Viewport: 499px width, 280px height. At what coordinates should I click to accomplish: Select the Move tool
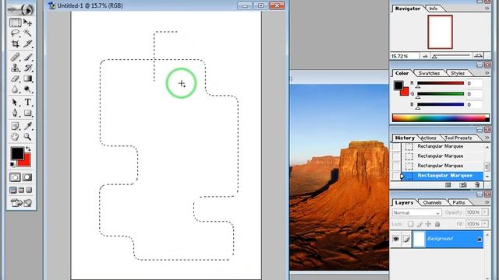coord(28,23)
